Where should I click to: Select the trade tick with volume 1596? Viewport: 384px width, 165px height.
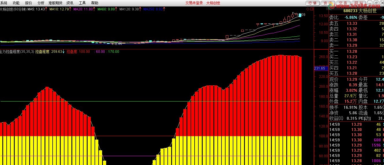[x=357, y=145]
